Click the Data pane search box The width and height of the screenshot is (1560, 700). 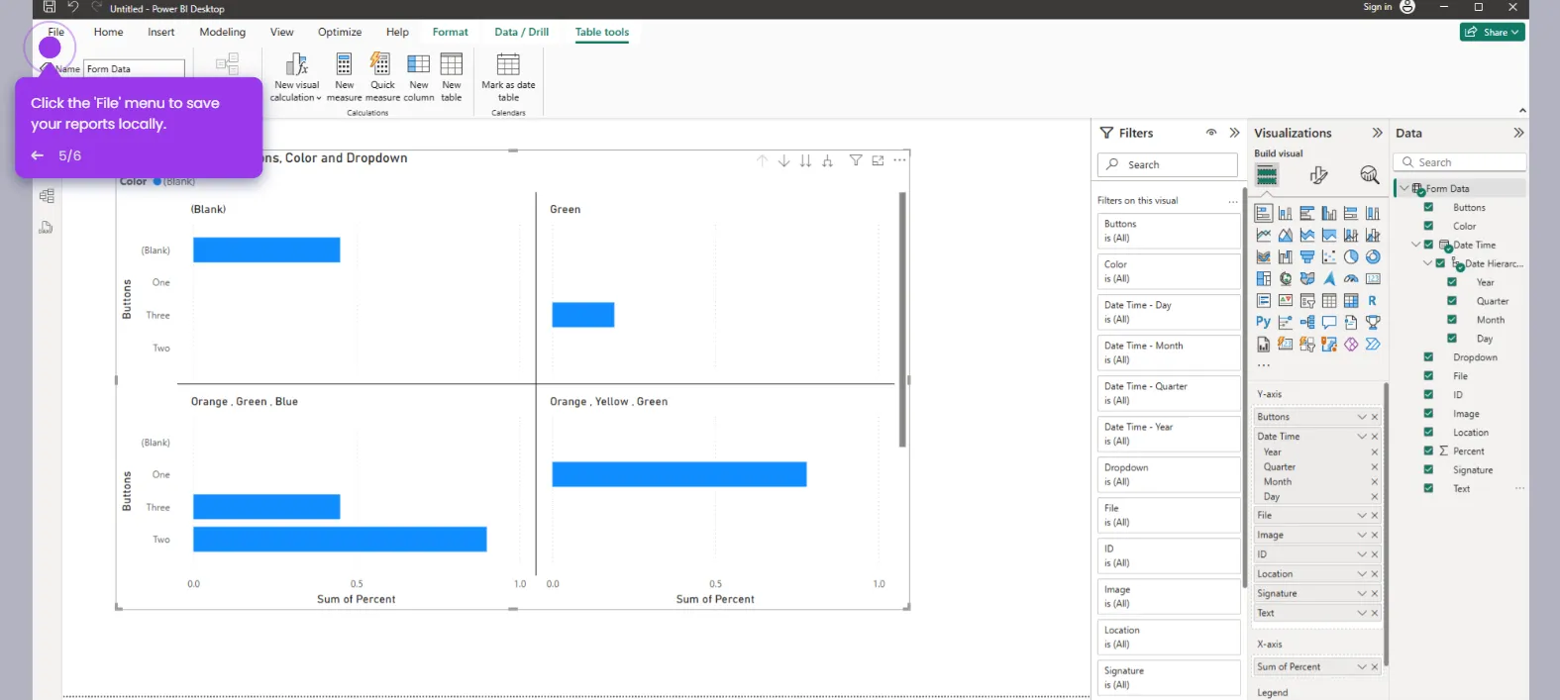click(1460, 162)
